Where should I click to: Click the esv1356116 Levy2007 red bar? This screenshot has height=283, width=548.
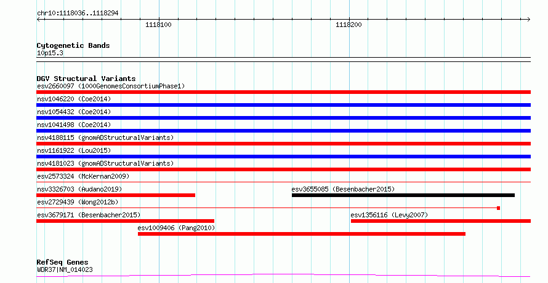point(441,221)
